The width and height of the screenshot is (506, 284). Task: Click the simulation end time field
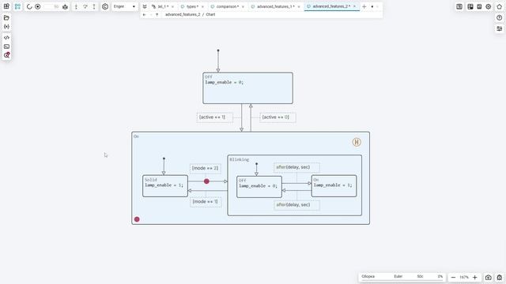[x=51, y=6]
